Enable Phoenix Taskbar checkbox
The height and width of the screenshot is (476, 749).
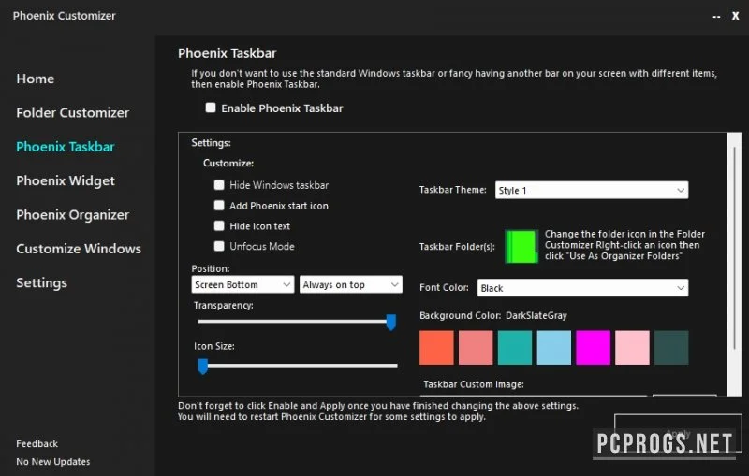(211, 108)
